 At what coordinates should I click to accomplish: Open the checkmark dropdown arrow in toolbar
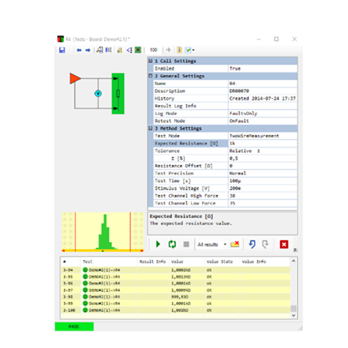pyautogui.click(x=193, y=50)
